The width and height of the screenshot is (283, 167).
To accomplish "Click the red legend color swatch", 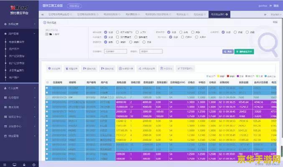I will click(228, 76).
